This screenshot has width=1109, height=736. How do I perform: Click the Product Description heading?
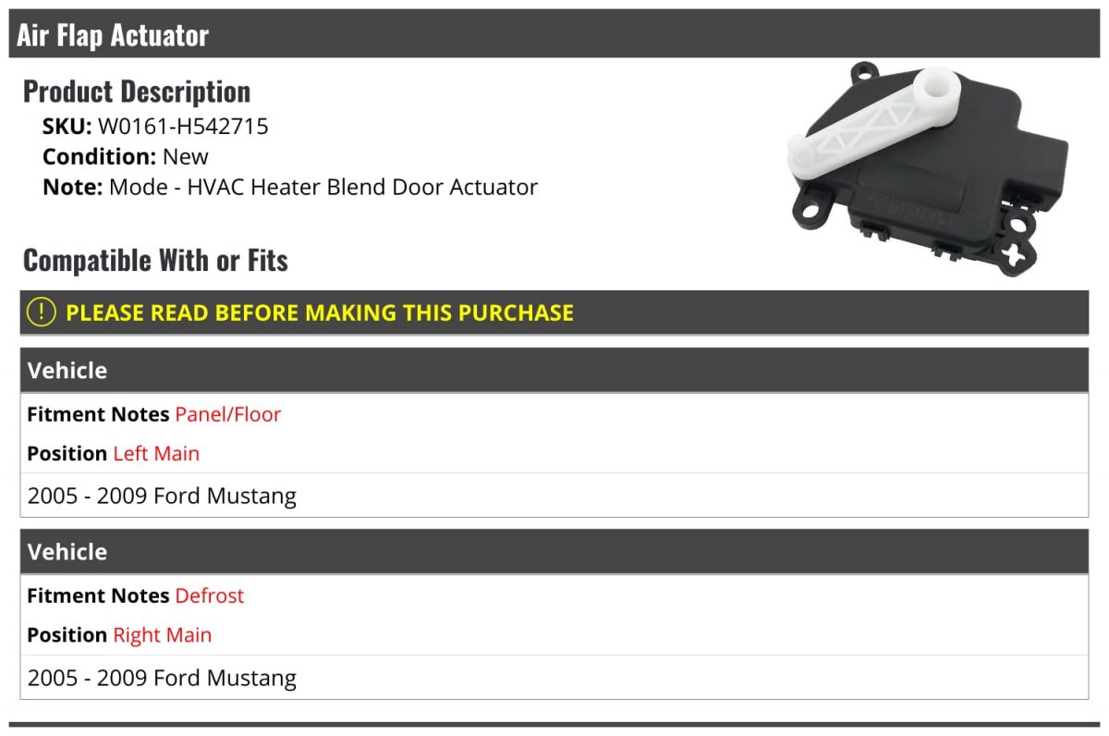pyautogui.click(x=137, y=92)
